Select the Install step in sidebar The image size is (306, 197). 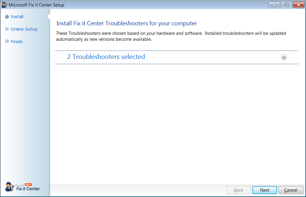coord(17,17)
